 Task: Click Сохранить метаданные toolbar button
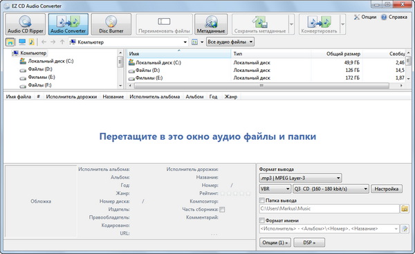(260, 24)
